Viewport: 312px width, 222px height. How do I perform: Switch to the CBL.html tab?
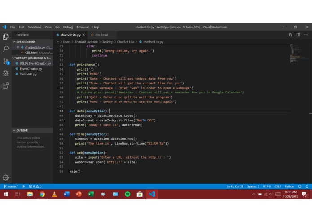(x=101, y=35)
